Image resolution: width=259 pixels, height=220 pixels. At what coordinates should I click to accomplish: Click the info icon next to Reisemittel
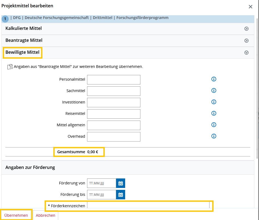click(x=214, y=114)
